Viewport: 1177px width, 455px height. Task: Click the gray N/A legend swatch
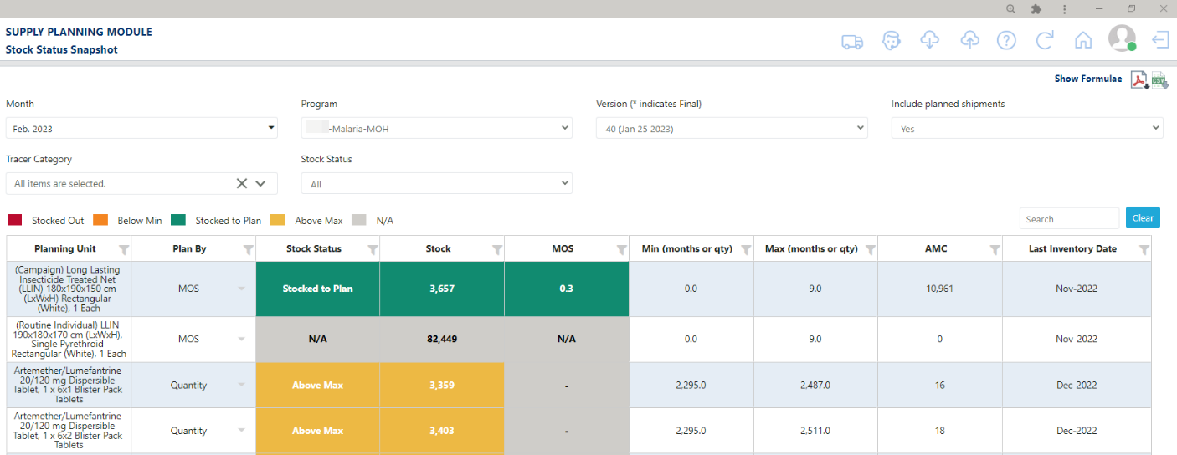point(359,220)
